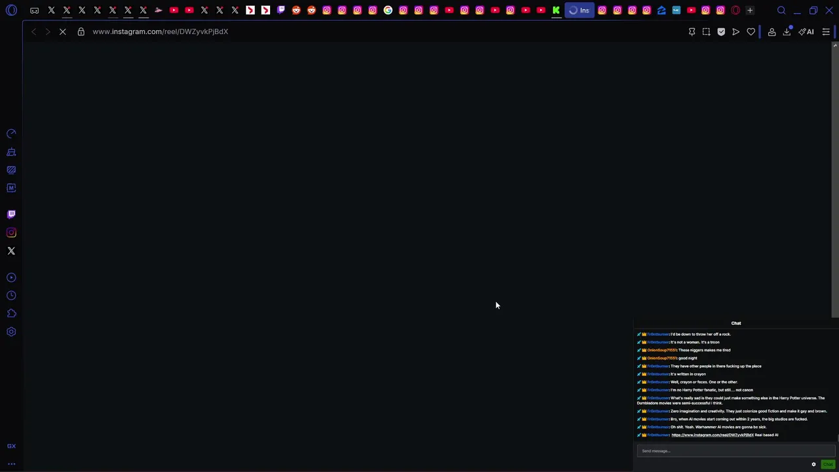Viewport: 839px width, 472px height.
Task: Open the striped square sidebar icon
Action: click(x=11, y=170)
